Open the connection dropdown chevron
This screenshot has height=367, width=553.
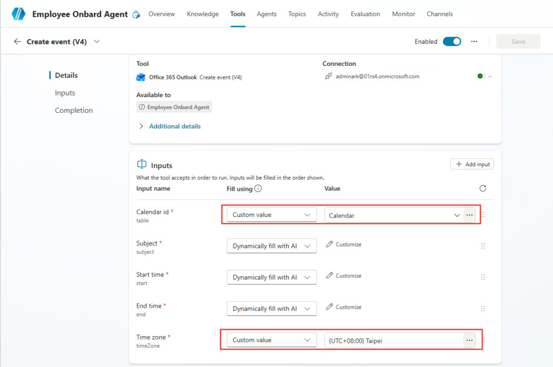(490, 76)
